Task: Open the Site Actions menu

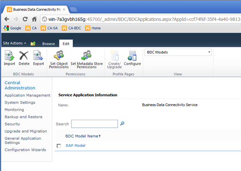Action: (15, 44)
